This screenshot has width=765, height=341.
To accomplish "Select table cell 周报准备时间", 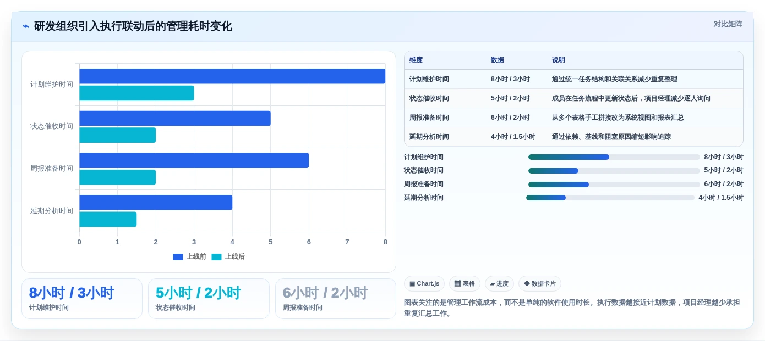I will 429,118.
